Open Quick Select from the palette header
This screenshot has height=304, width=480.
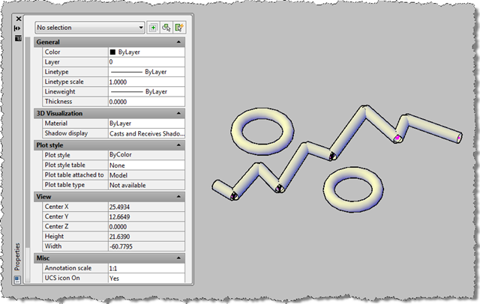coord(178,27)
